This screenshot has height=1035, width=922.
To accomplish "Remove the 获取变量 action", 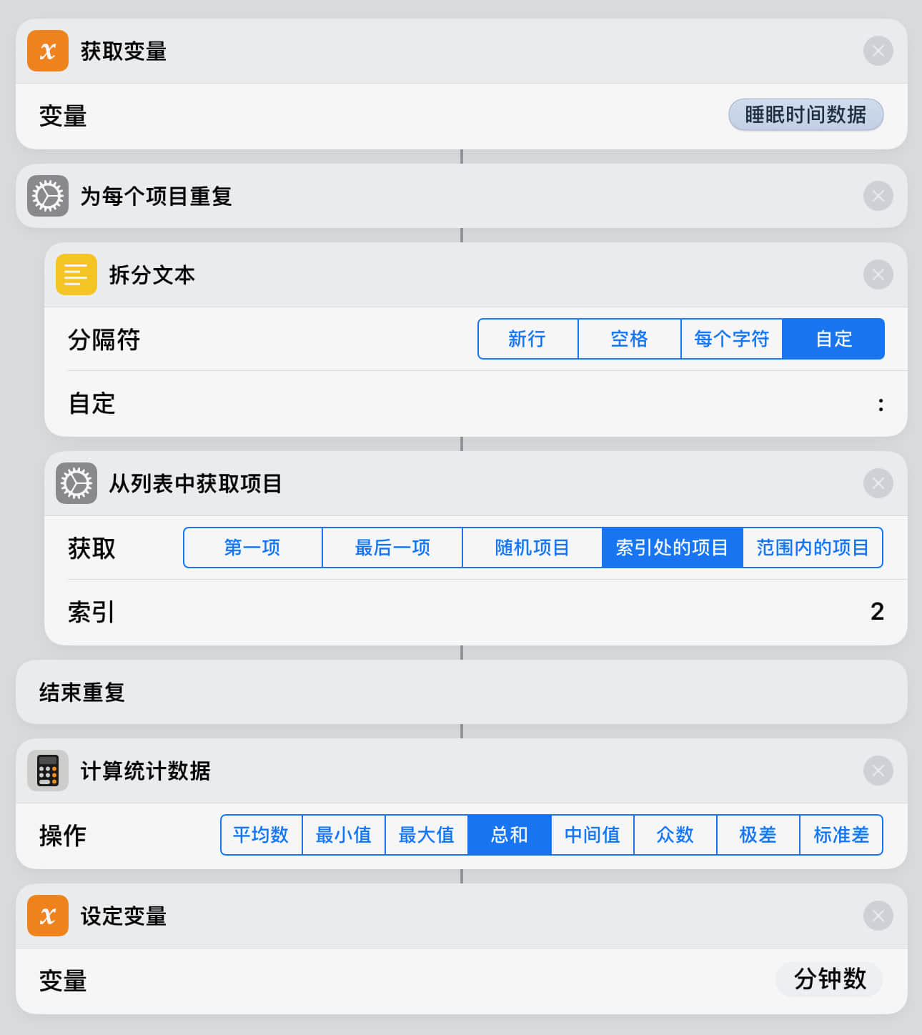I will (x=878, y=51).
